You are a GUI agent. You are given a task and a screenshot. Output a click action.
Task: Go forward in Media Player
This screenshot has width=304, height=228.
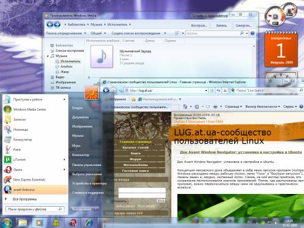coord(57,24)
